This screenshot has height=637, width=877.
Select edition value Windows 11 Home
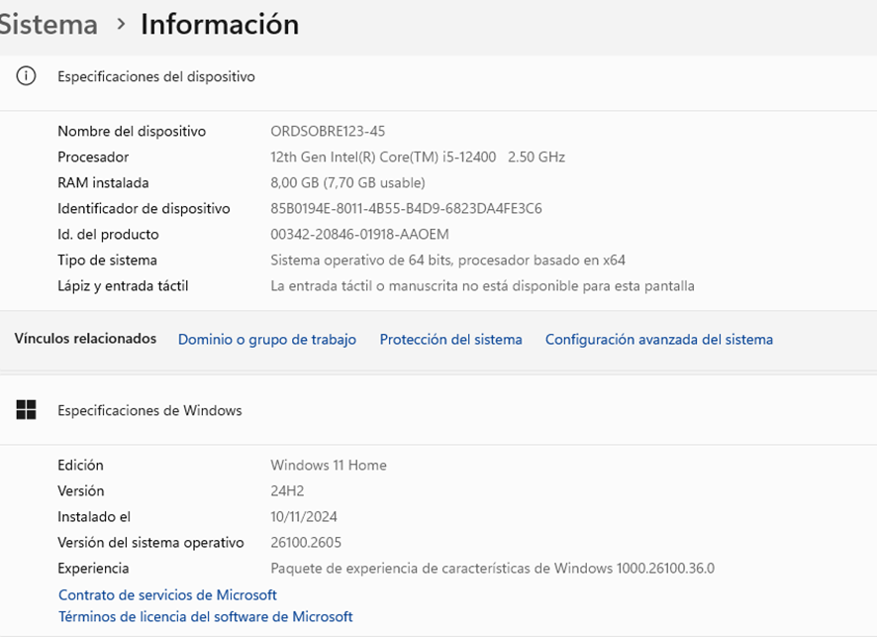pyautogui.click(x=329, y=465)
